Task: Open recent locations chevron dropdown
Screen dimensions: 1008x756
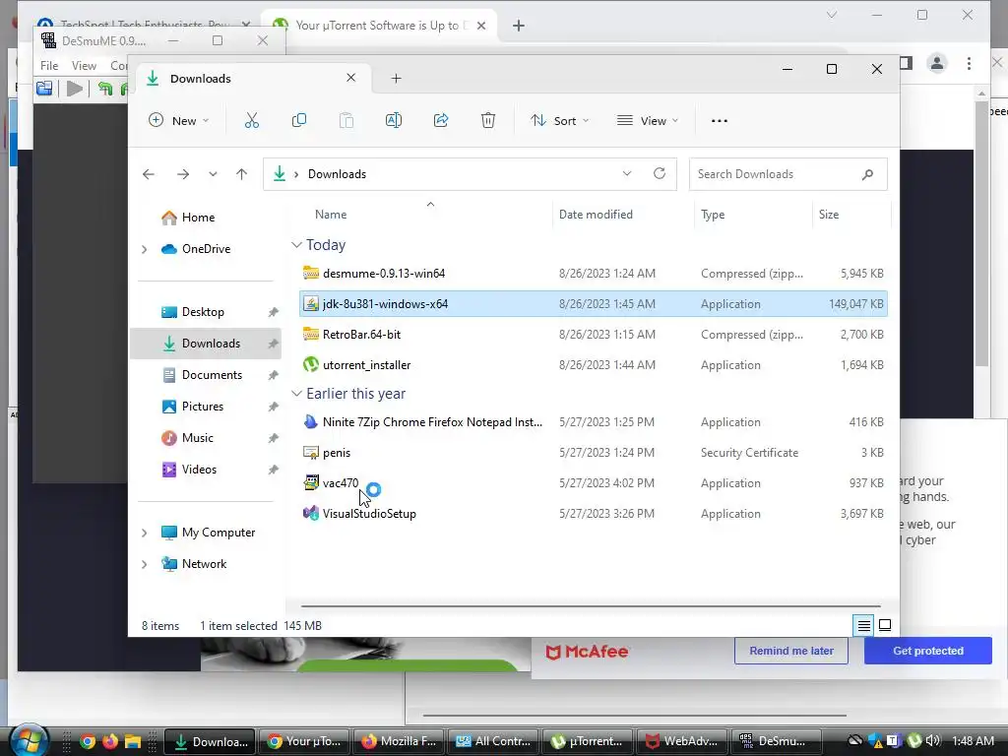Action: click(213, 174)
